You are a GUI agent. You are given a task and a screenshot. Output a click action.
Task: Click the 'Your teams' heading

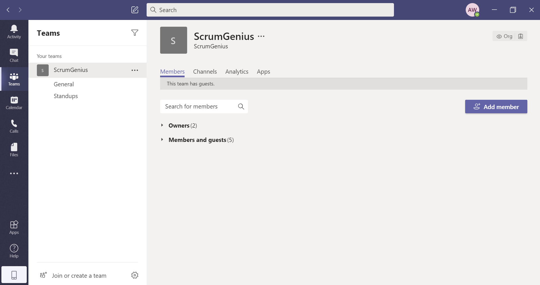[49, 56]
